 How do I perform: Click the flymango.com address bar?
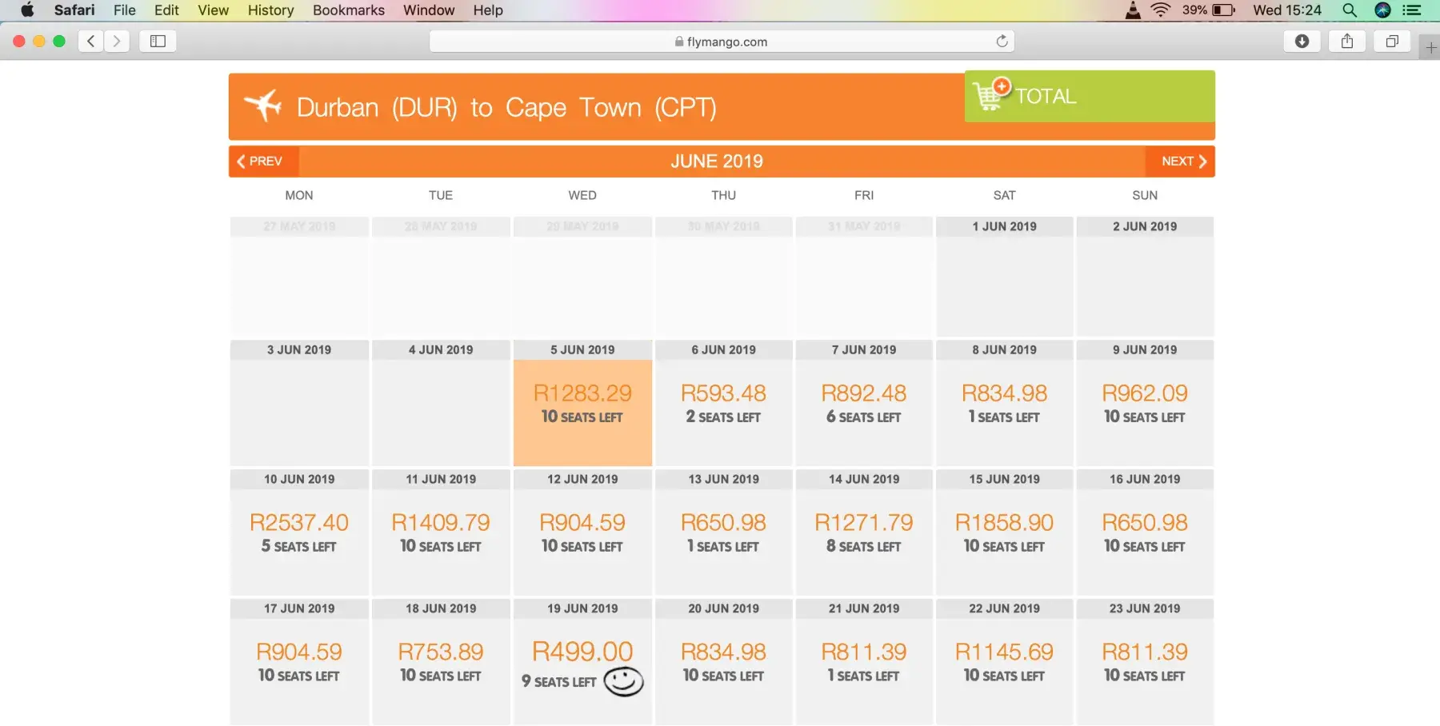coord(721,42)
